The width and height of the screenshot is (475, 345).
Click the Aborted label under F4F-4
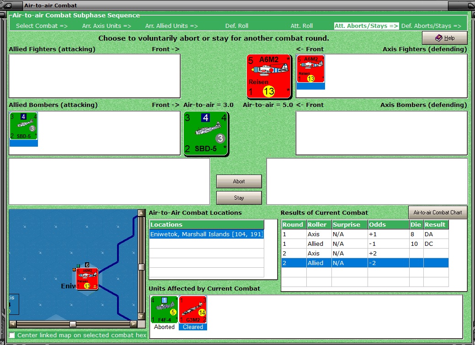164,327
